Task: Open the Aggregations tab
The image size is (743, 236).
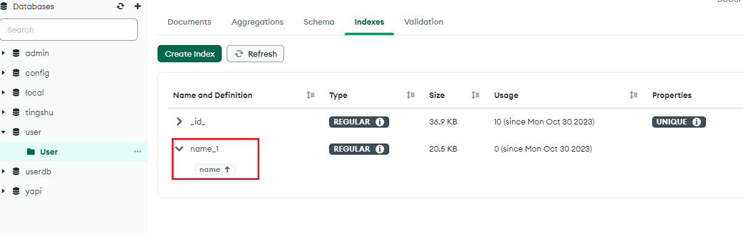Action: pyautogui.click(x=258, y=22)
